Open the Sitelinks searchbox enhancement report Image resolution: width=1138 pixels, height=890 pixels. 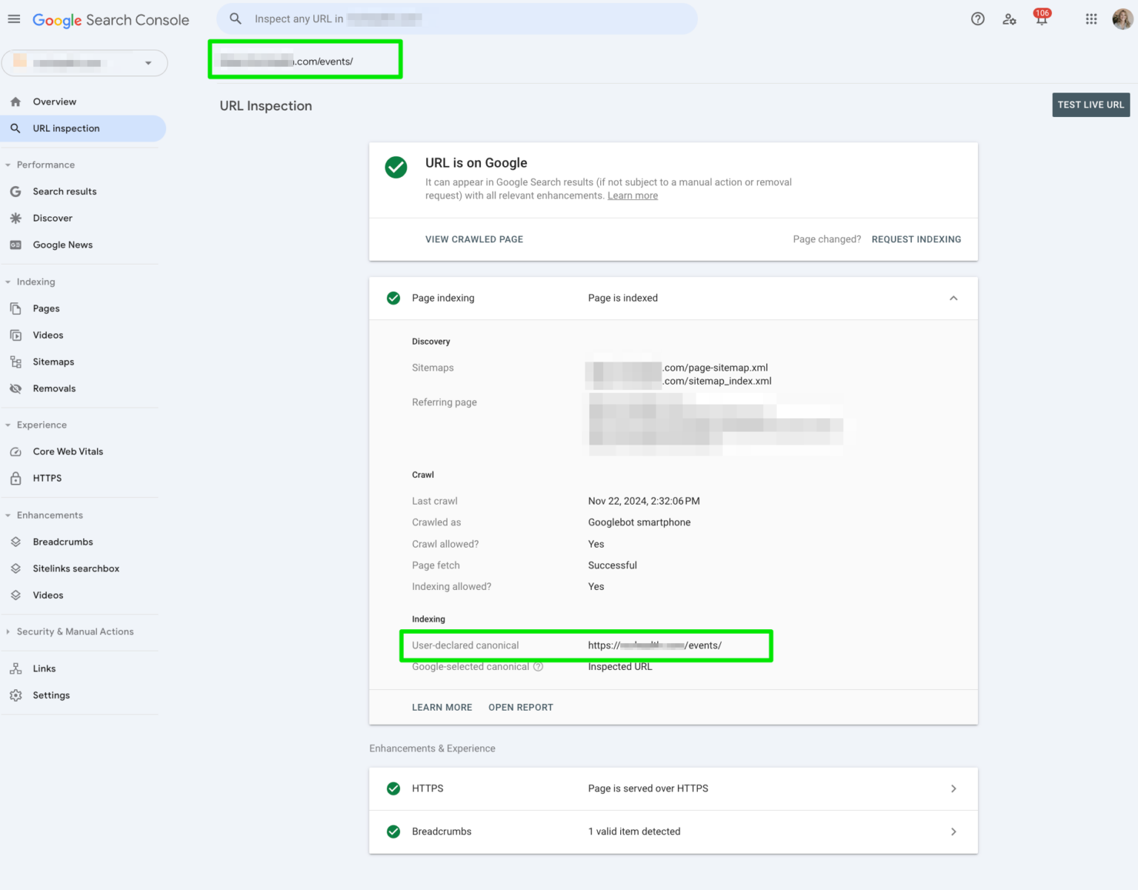point(76,568)
